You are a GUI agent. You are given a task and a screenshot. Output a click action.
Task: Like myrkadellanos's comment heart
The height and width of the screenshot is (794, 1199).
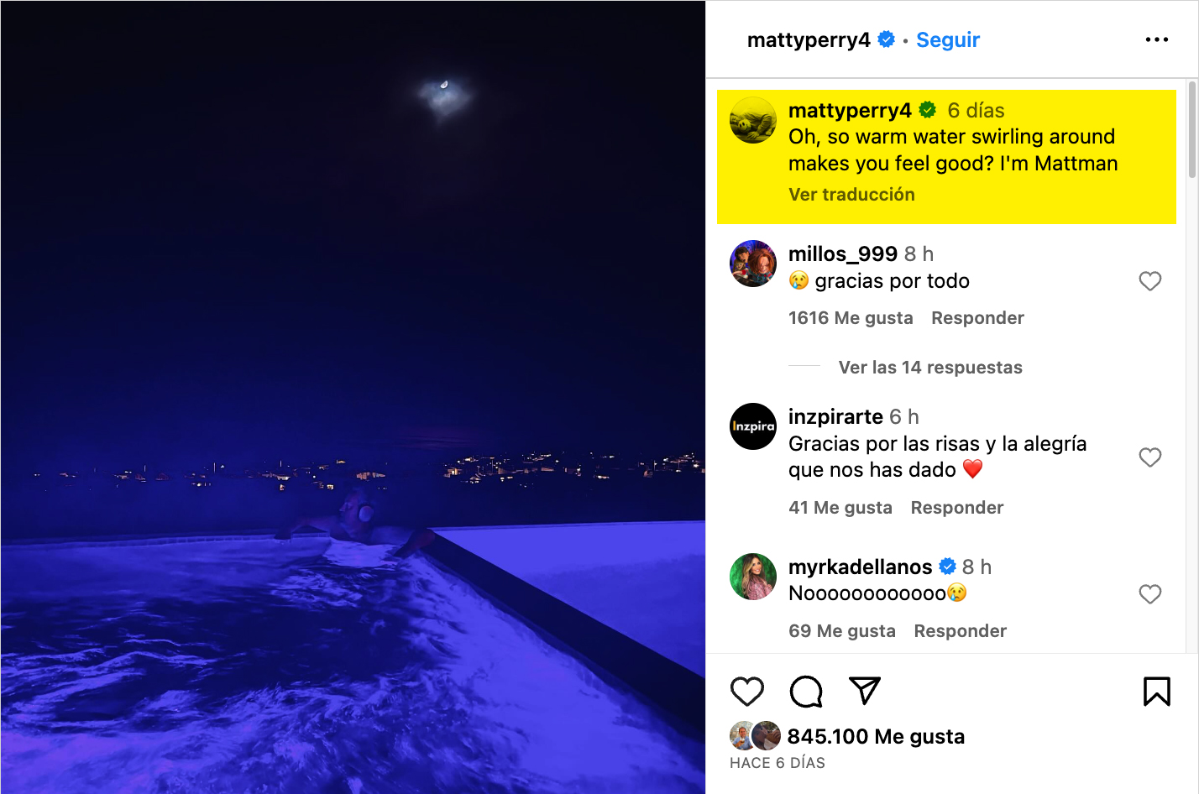pyautogui.click(x=1149, y=594)
